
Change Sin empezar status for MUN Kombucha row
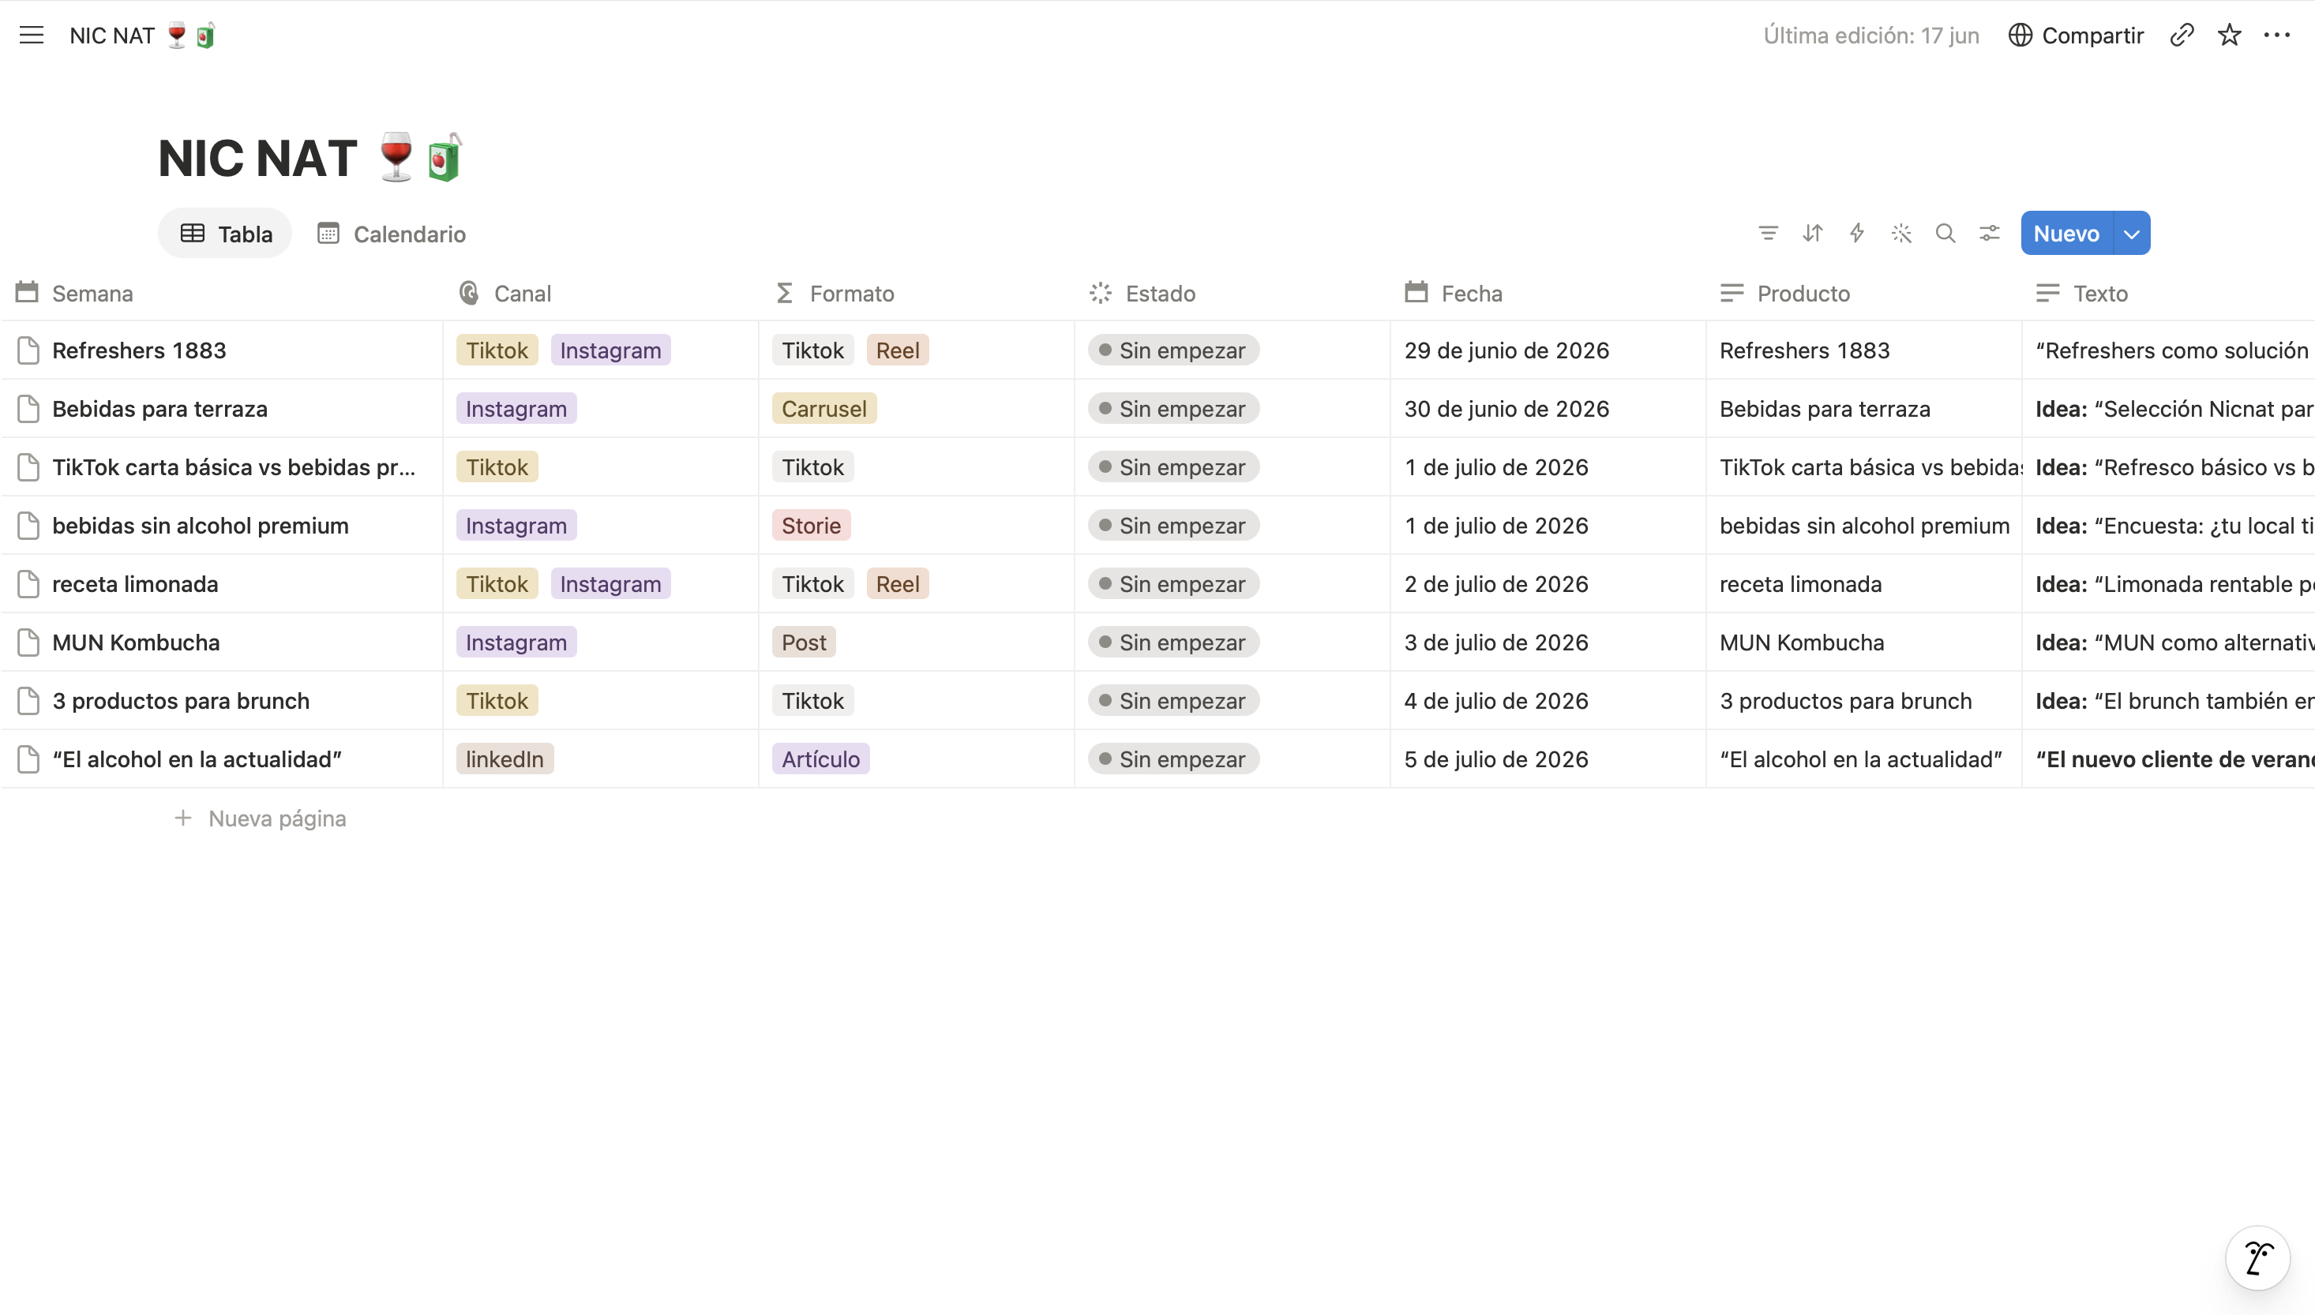coord(1173,643)
